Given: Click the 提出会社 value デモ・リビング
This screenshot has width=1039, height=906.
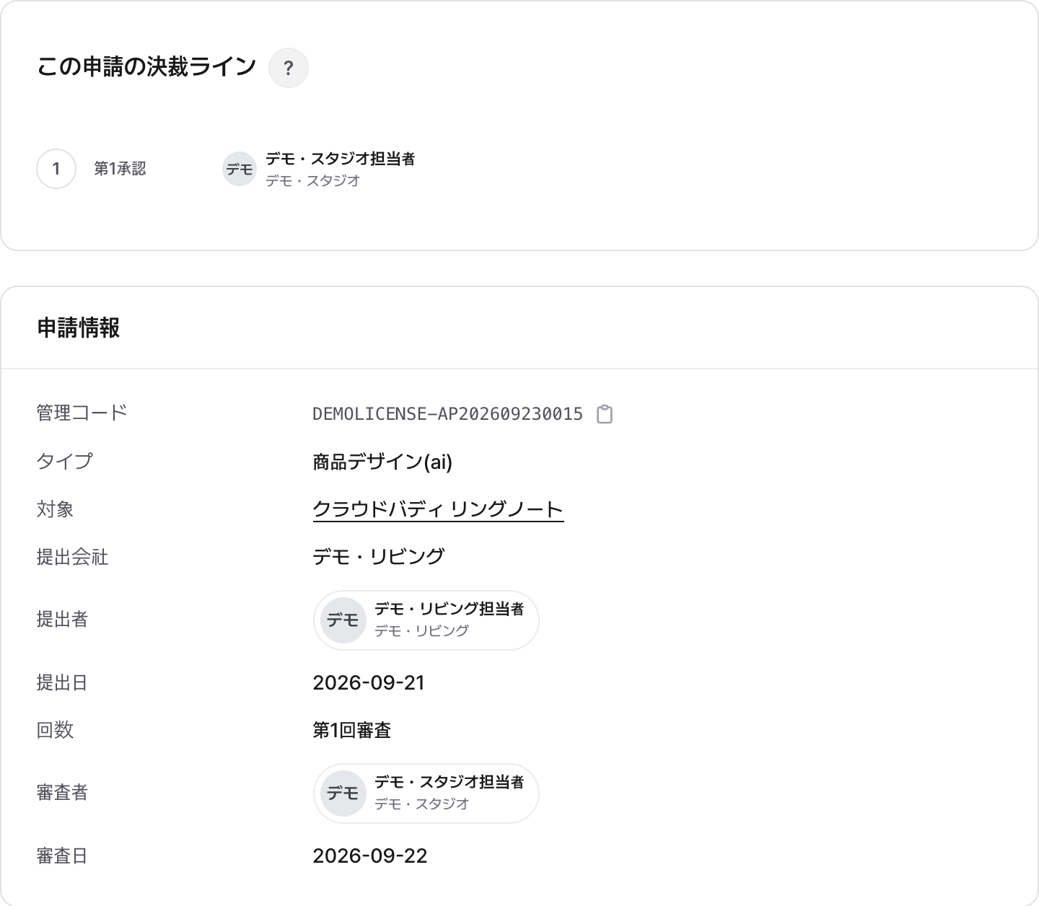Looking at the screenshot, I should [379, 557].
